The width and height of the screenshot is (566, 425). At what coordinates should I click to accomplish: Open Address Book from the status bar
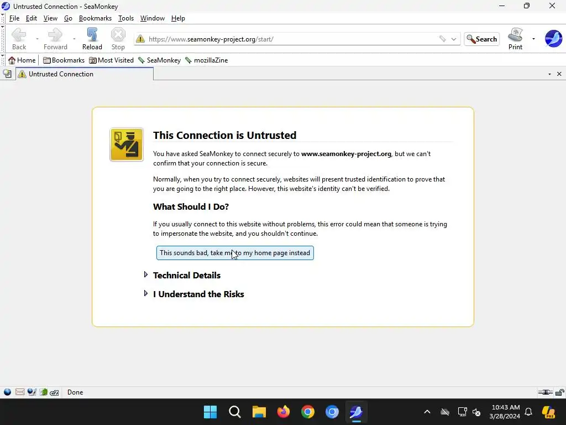[x=44, y=392]
